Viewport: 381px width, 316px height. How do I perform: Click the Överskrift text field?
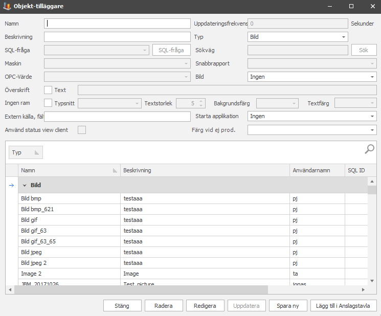coord(227,90)
